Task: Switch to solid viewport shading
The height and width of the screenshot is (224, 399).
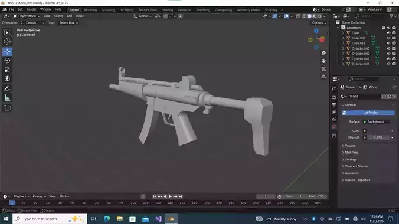Action: pyautogui.click(x=309, y=16)
